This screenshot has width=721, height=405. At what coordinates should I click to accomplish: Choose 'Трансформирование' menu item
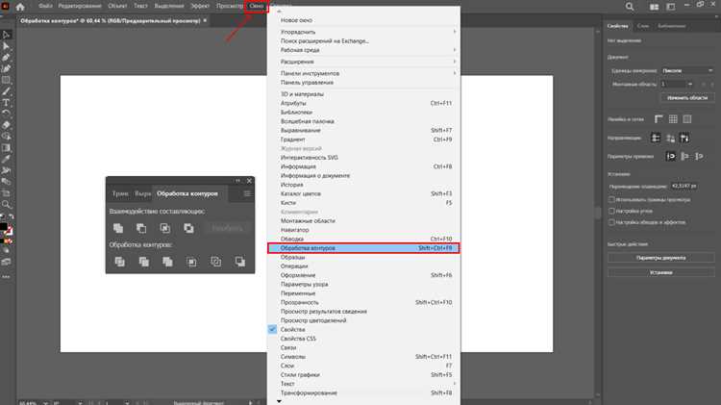coord(363,393)
